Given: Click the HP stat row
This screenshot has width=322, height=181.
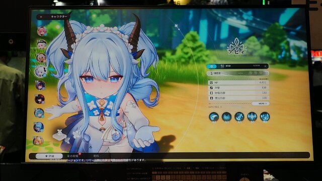Looking at the screenshot, I should (238, 82).
